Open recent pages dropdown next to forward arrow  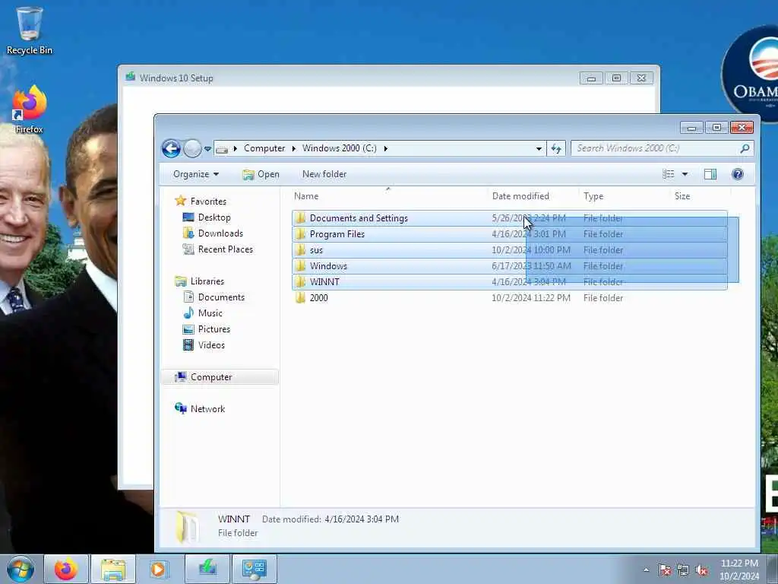click(207, 148)
